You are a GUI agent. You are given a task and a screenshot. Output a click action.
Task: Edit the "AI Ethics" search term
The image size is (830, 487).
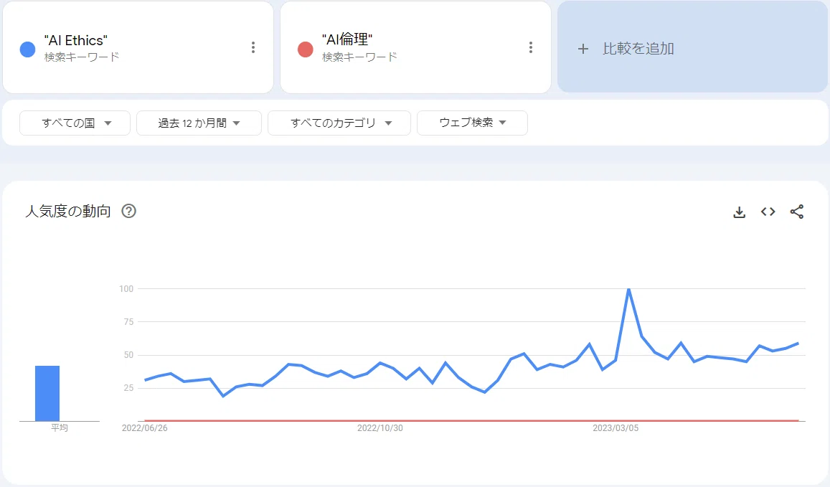(76, 40)
